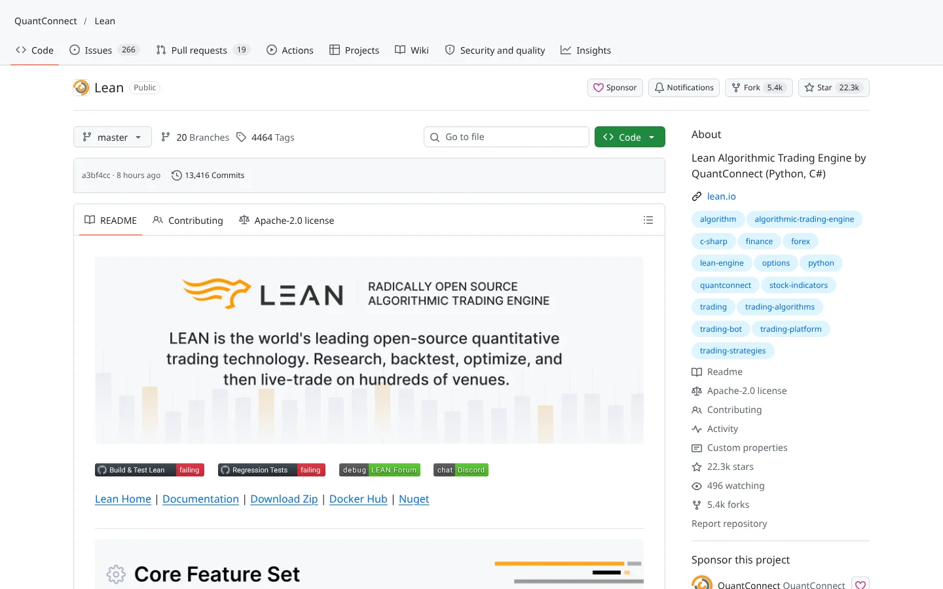Star the repository
Screen dimensions: 943x589
point(834,88)
